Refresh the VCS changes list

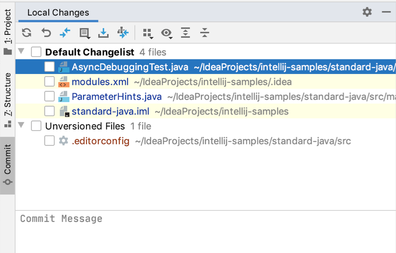26,33
